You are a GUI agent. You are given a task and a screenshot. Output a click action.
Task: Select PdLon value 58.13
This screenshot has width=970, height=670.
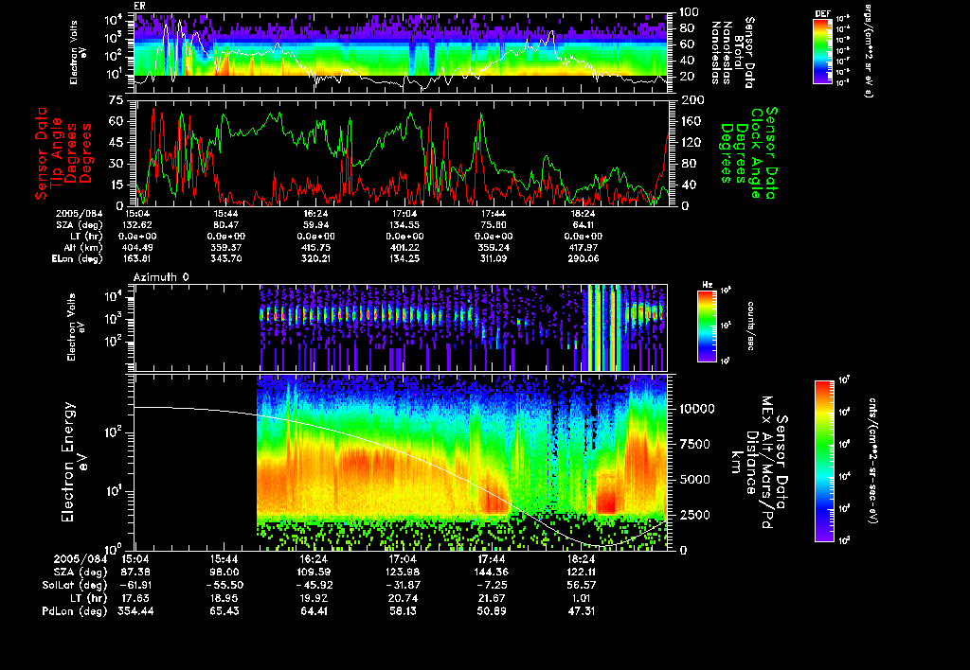click(x=403, y=610)
